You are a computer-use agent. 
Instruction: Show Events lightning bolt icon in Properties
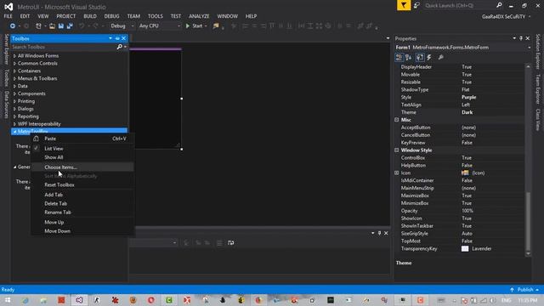click(429, 58)
